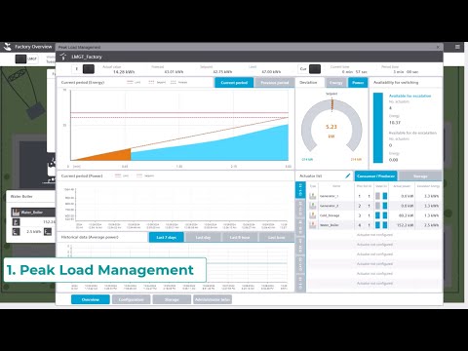Show Last day historical data

pyautogui.click(x=203, y=237)
